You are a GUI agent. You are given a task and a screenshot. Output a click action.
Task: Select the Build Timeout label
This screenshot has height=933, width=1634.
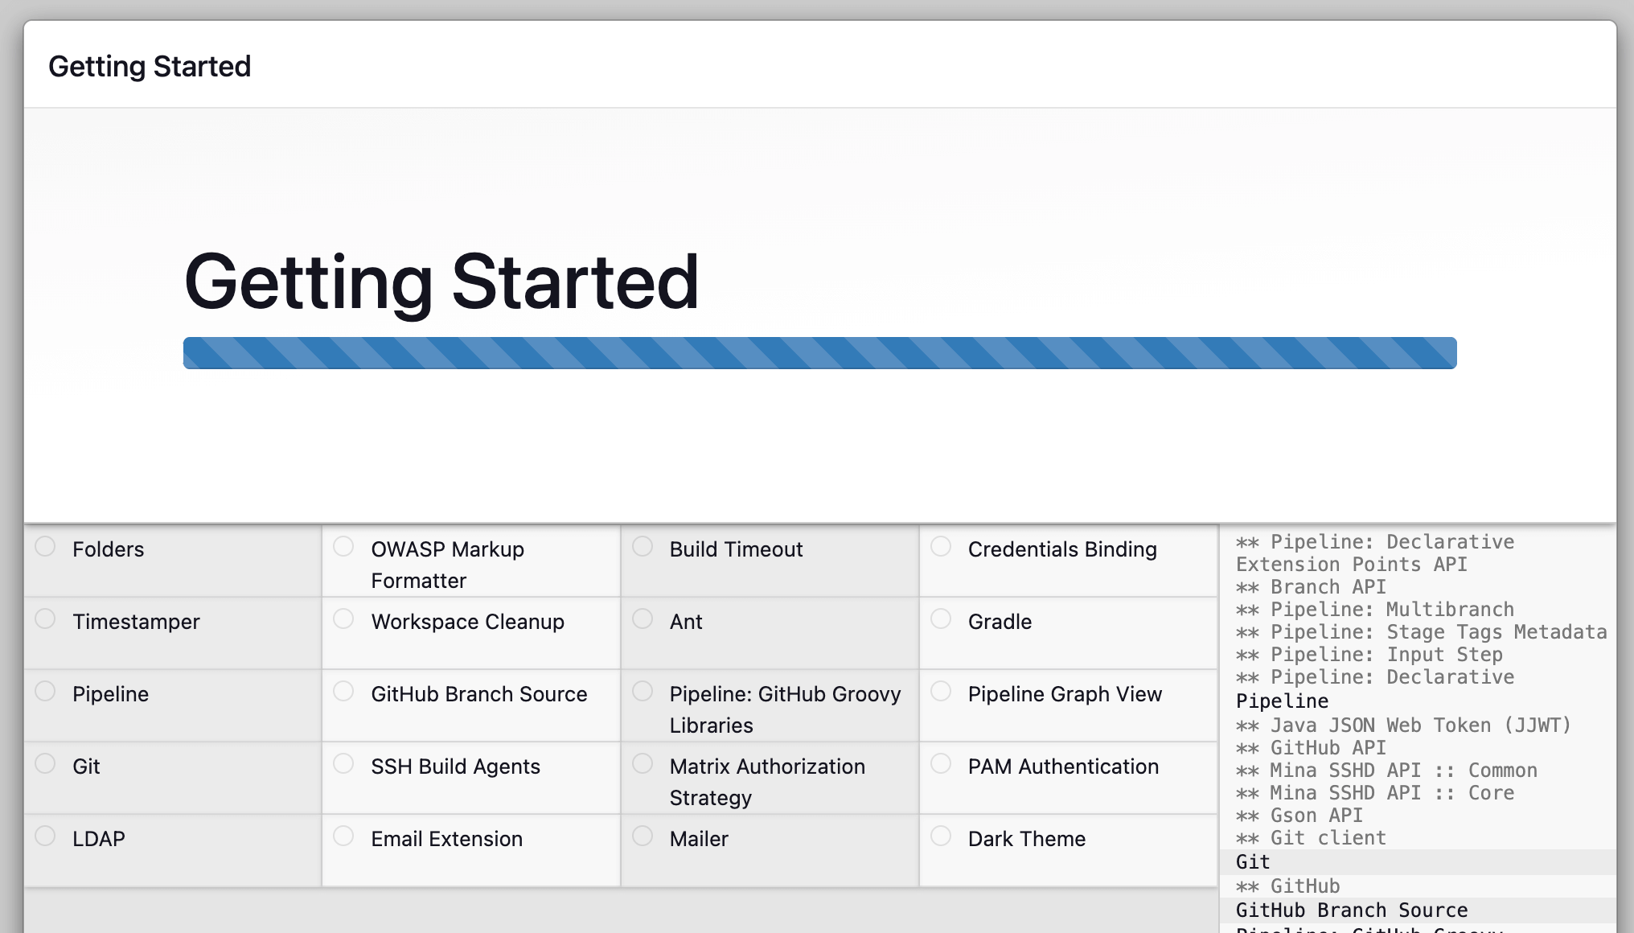pyautogui.click(x=736, y=549)
